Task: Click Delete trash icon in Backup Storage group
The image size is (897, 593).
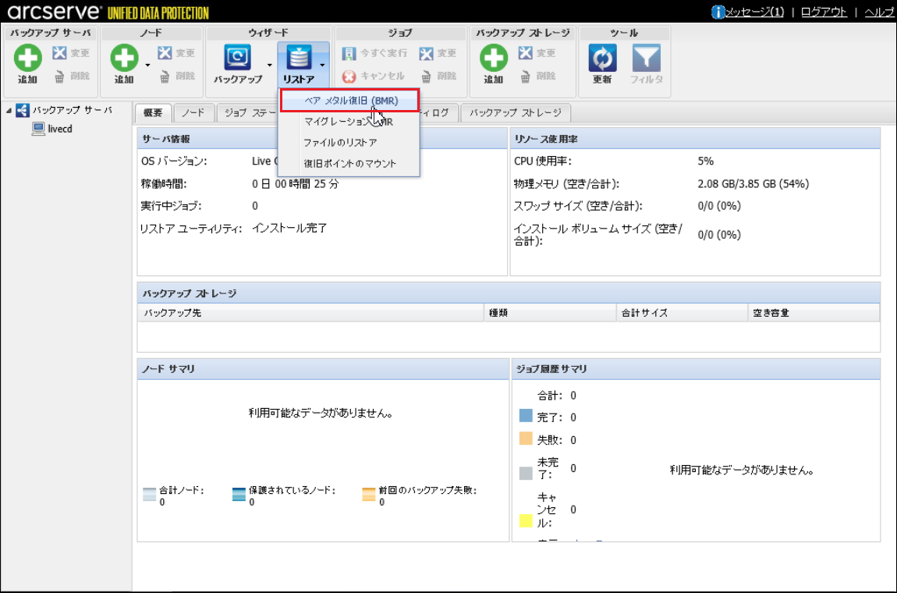Action: tap(526, 76)
